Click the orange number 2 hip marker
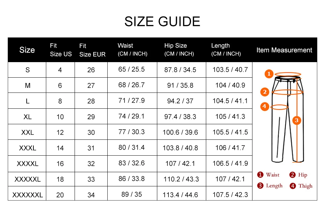Image resolution: width=324 pixels, height=210 pixels. click(265, 92)
